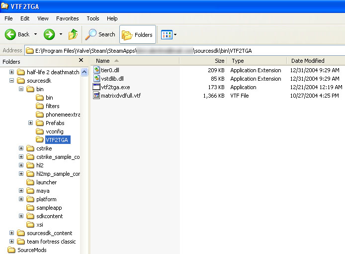Select the vstdlib.dll file
345x254 pixels.
112,79
